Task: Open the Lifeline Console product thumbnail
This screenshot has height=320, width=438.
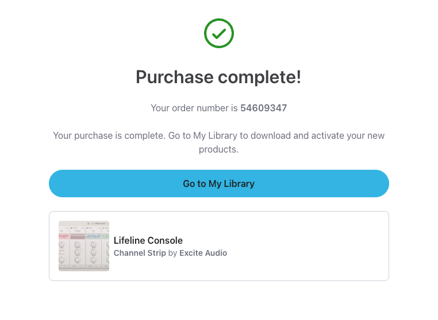Action: point(84,246)
